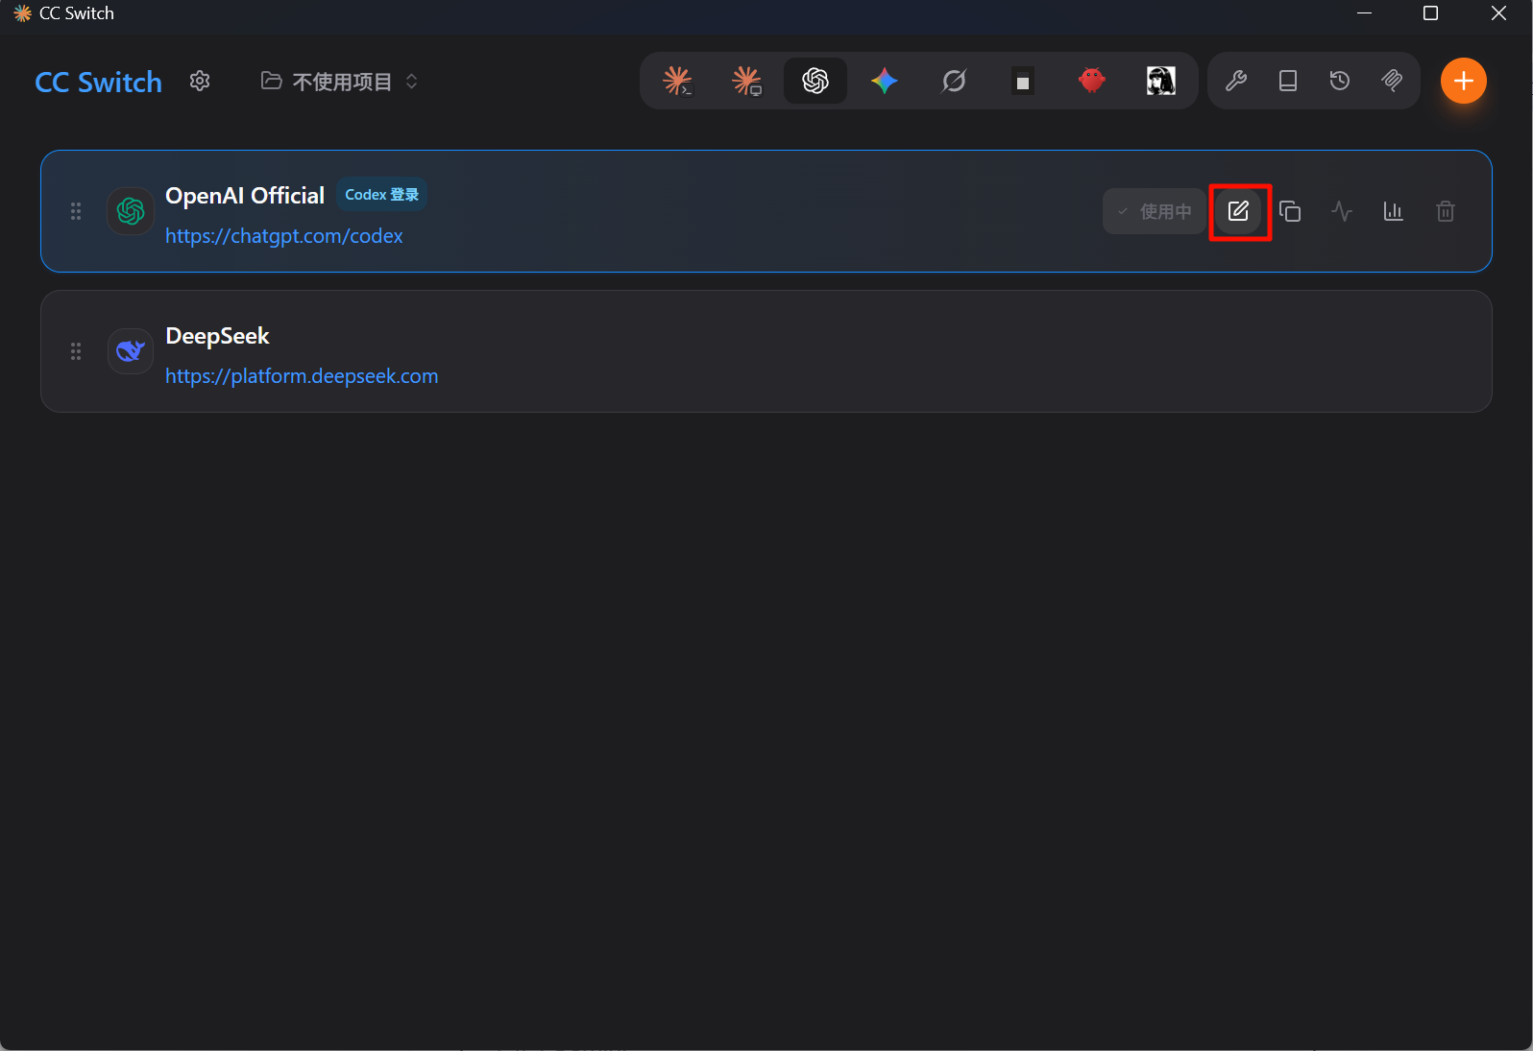Image resolution: width=1533 pixels, height=1051 pixels.
Task: Delete the OpenAI Official provider
Action: [x=1446, y=211]
